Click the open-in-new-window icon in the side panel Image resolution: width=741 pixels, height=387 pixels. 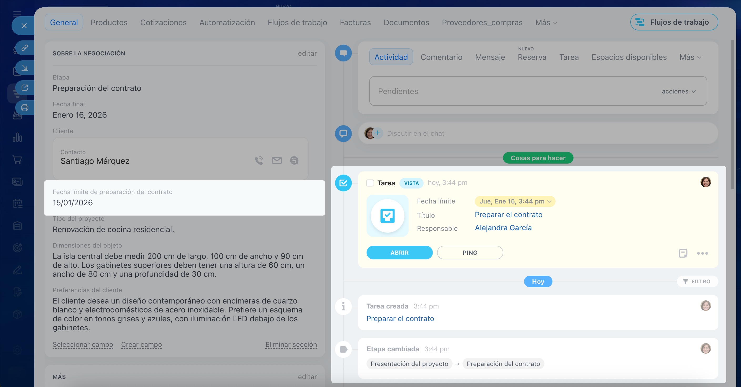[25, 88]
